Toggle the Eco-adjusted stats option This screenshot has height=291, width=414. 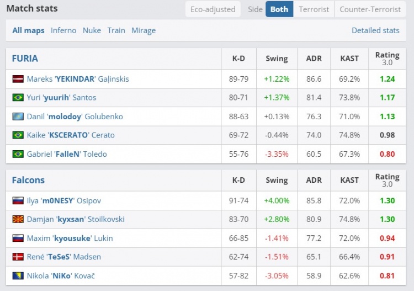pos(213,9)
